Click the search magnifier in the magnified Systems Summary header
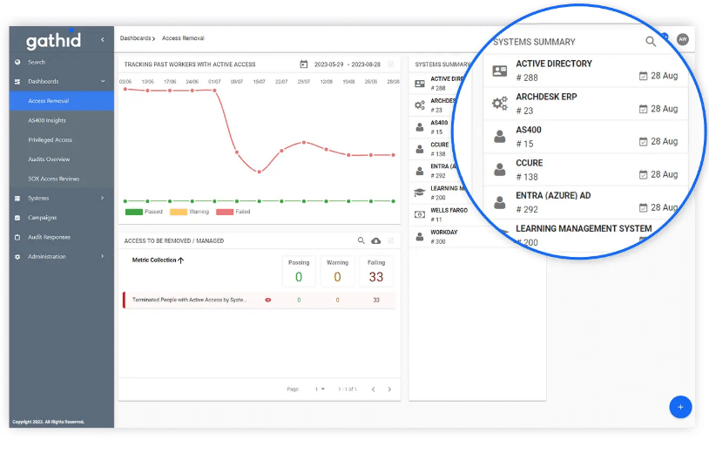The width and height of the screenshot is (709, 453). 651,42
